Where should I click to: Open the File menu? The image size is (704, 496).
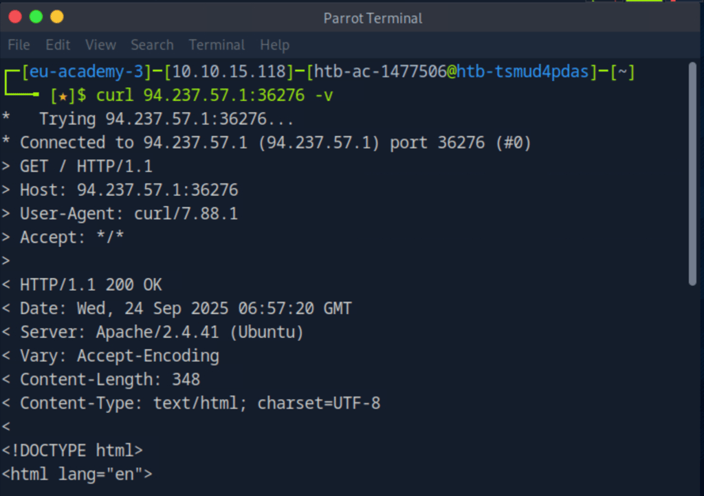(19, 45)
